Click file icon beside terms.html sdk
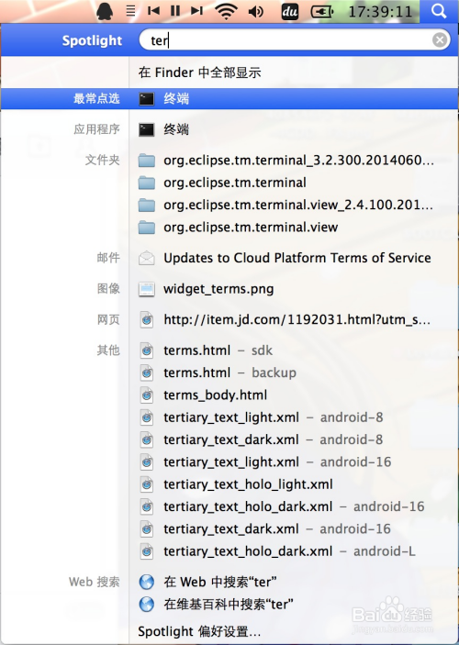Image resolution: width=459 pixels, height=645 pixels. pos(147,350)
